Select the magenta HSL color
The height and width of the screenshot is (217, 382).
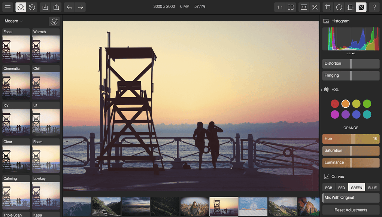pos(335,114)
